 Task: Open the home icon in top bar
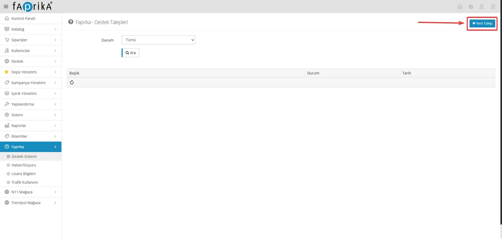pos(460,7)
